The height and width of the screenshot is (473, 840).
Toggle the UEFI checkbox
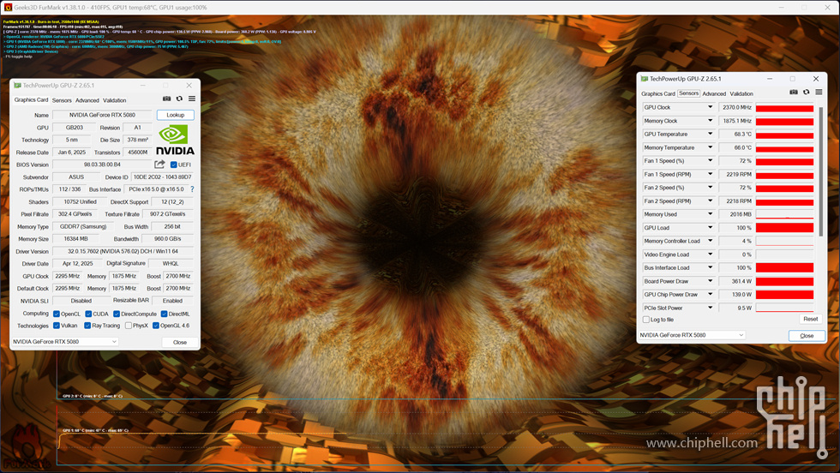click(173, 165)
